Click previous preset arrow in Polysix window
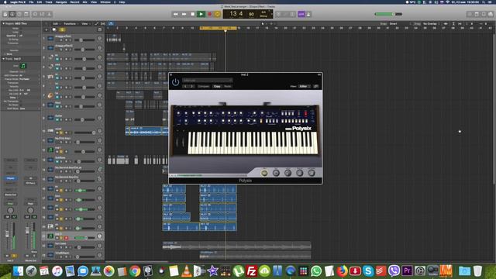 pos(186,86)
